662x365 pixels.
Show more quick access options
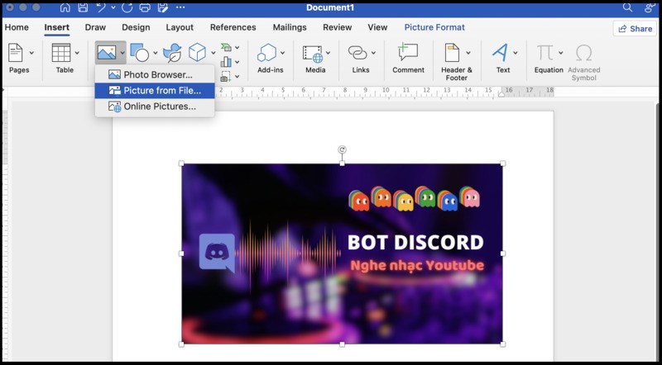click(x=180, y=7)
